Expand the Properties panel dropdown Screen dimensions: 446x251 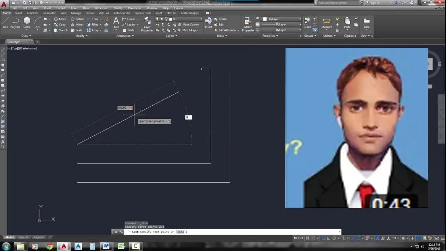pyautogui.click(x=270, y=36)
